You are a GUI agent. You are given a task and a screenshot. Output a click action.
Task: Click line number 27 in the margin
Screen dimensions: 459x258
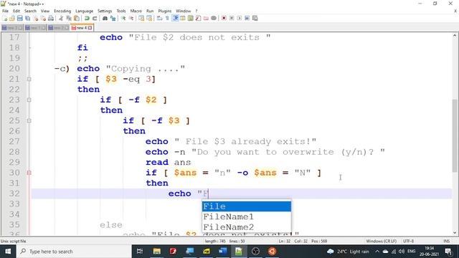[14, 141]
